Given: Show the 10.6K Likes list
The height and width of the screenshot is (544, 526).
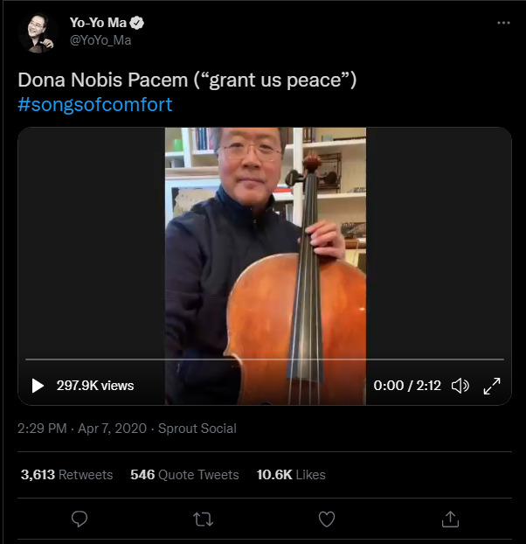Looking at the screenshot, I should (x=291, y=475).
